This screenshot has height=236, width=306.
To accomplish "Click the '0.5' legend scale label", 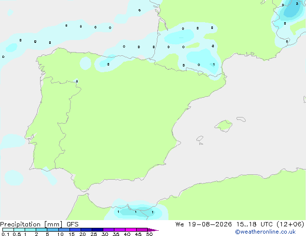I will point(17,234).
